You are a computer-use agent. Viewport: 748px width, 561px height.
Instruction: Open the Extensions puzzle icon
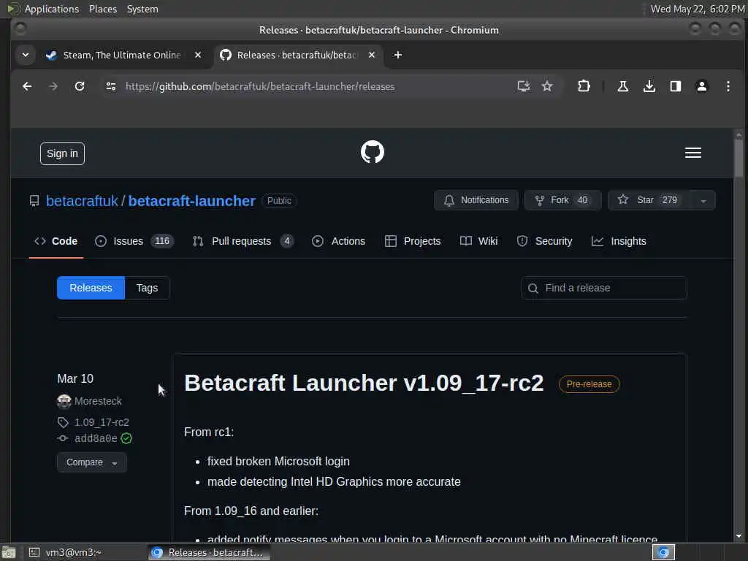click(584, 86)
